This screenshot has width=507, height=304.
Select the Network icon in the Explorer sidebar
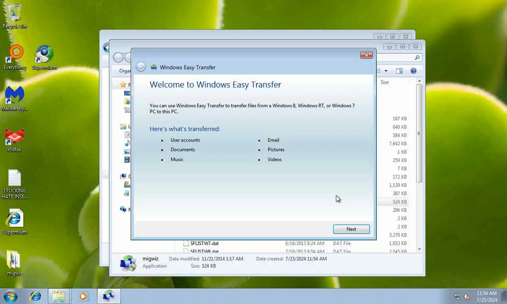tap(123, 209)
